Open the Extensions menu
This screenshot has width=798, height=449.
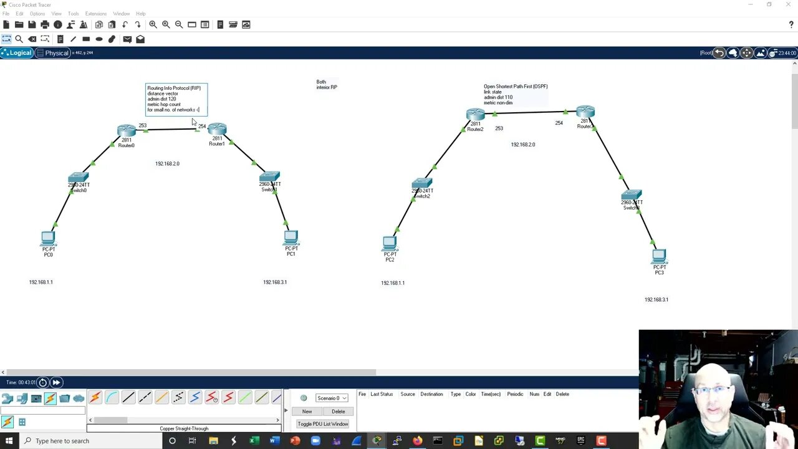coord(96,14)
